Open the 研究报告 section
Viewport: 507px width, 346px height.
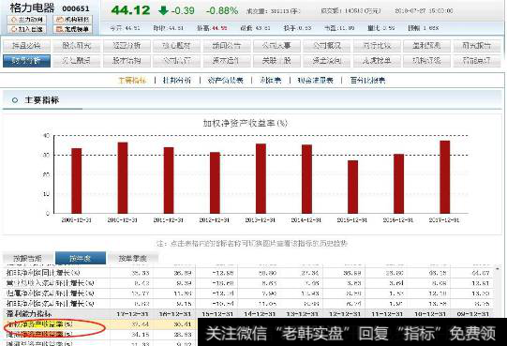tap(477, 46)
